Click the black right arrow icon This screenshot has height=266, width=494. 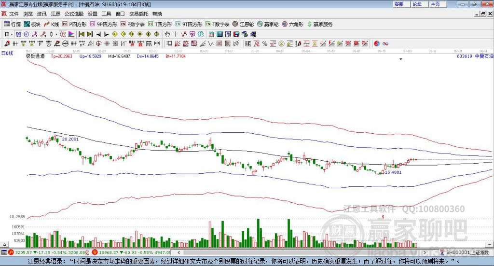tap(107, 34)
